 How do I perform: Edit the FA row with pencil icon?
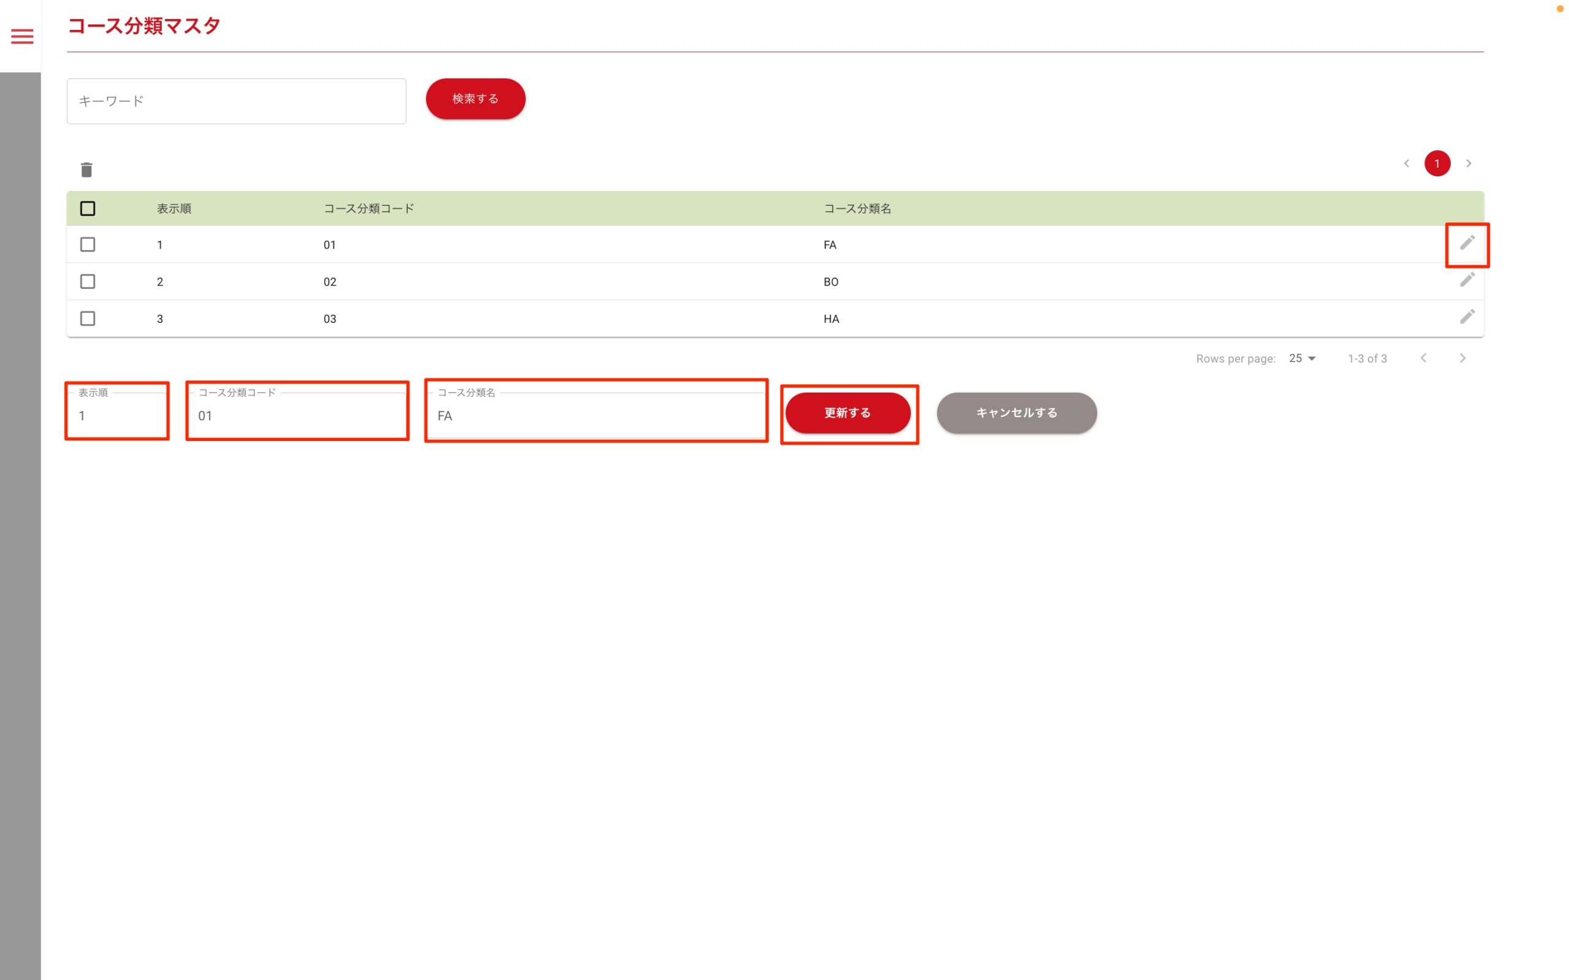point(1467,243)
